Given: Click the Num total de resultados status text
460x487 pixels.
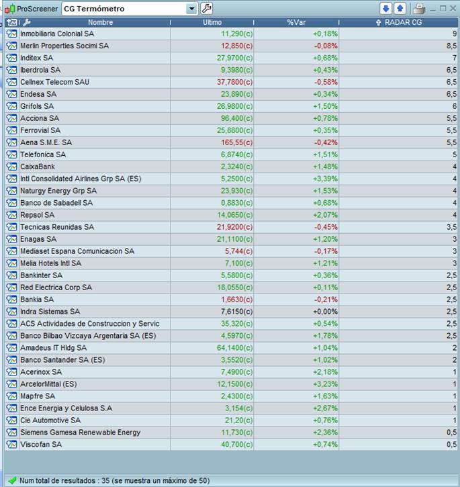Looking at the screenshot, I should [x=115, y=480].
